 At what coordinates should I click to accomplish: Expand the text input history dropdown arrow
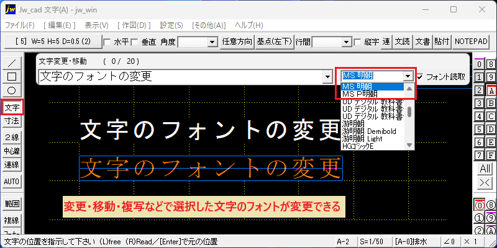tap(327, 76)
